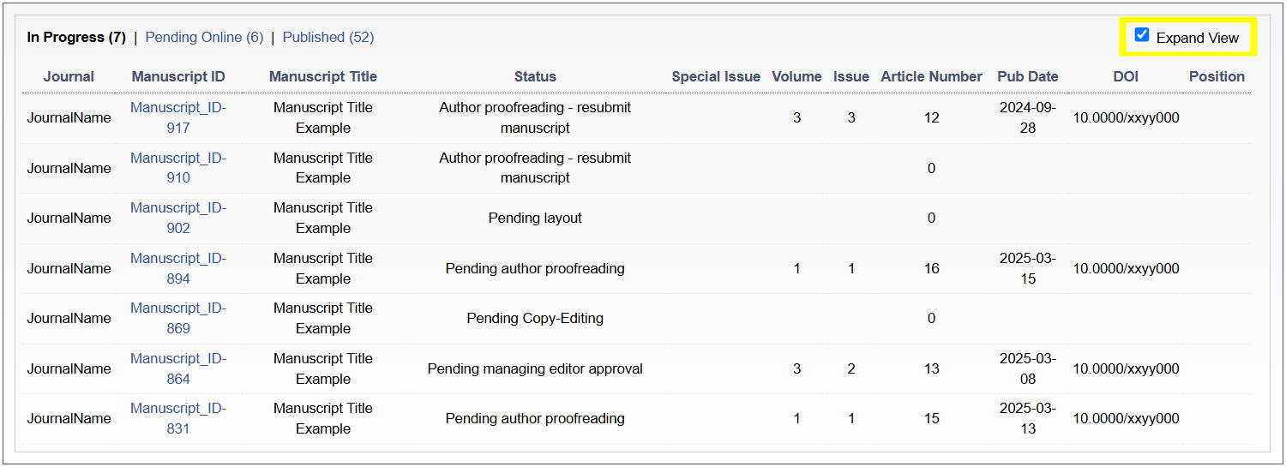Switch to the Published (52) tab

tap(328, 37)
